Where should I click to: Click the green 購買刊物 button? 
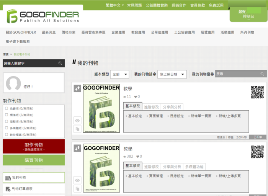click(34, 160)
